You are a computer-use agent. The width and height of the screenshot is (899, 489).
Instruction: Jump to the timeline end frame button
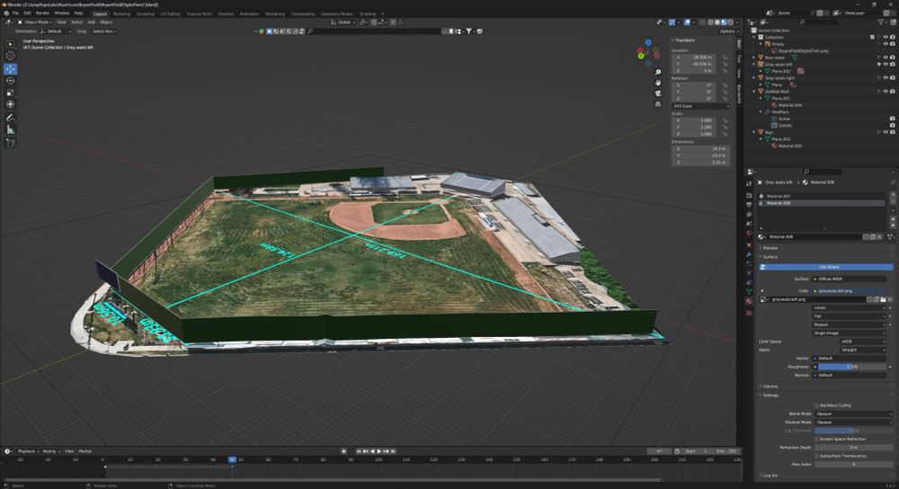393,451
